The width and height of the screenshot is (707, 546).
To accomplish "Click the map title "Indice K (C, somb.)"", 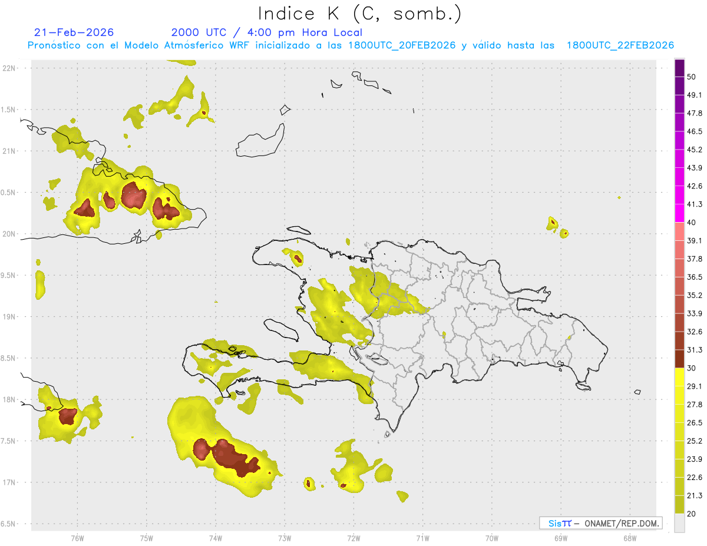I will click(x=360, y=14).
